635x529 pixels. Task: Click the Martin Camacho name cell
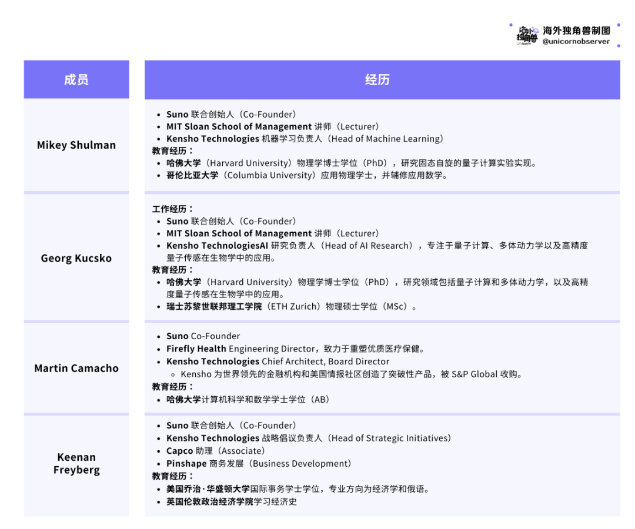pyautogui.click(x=76, y=368)
